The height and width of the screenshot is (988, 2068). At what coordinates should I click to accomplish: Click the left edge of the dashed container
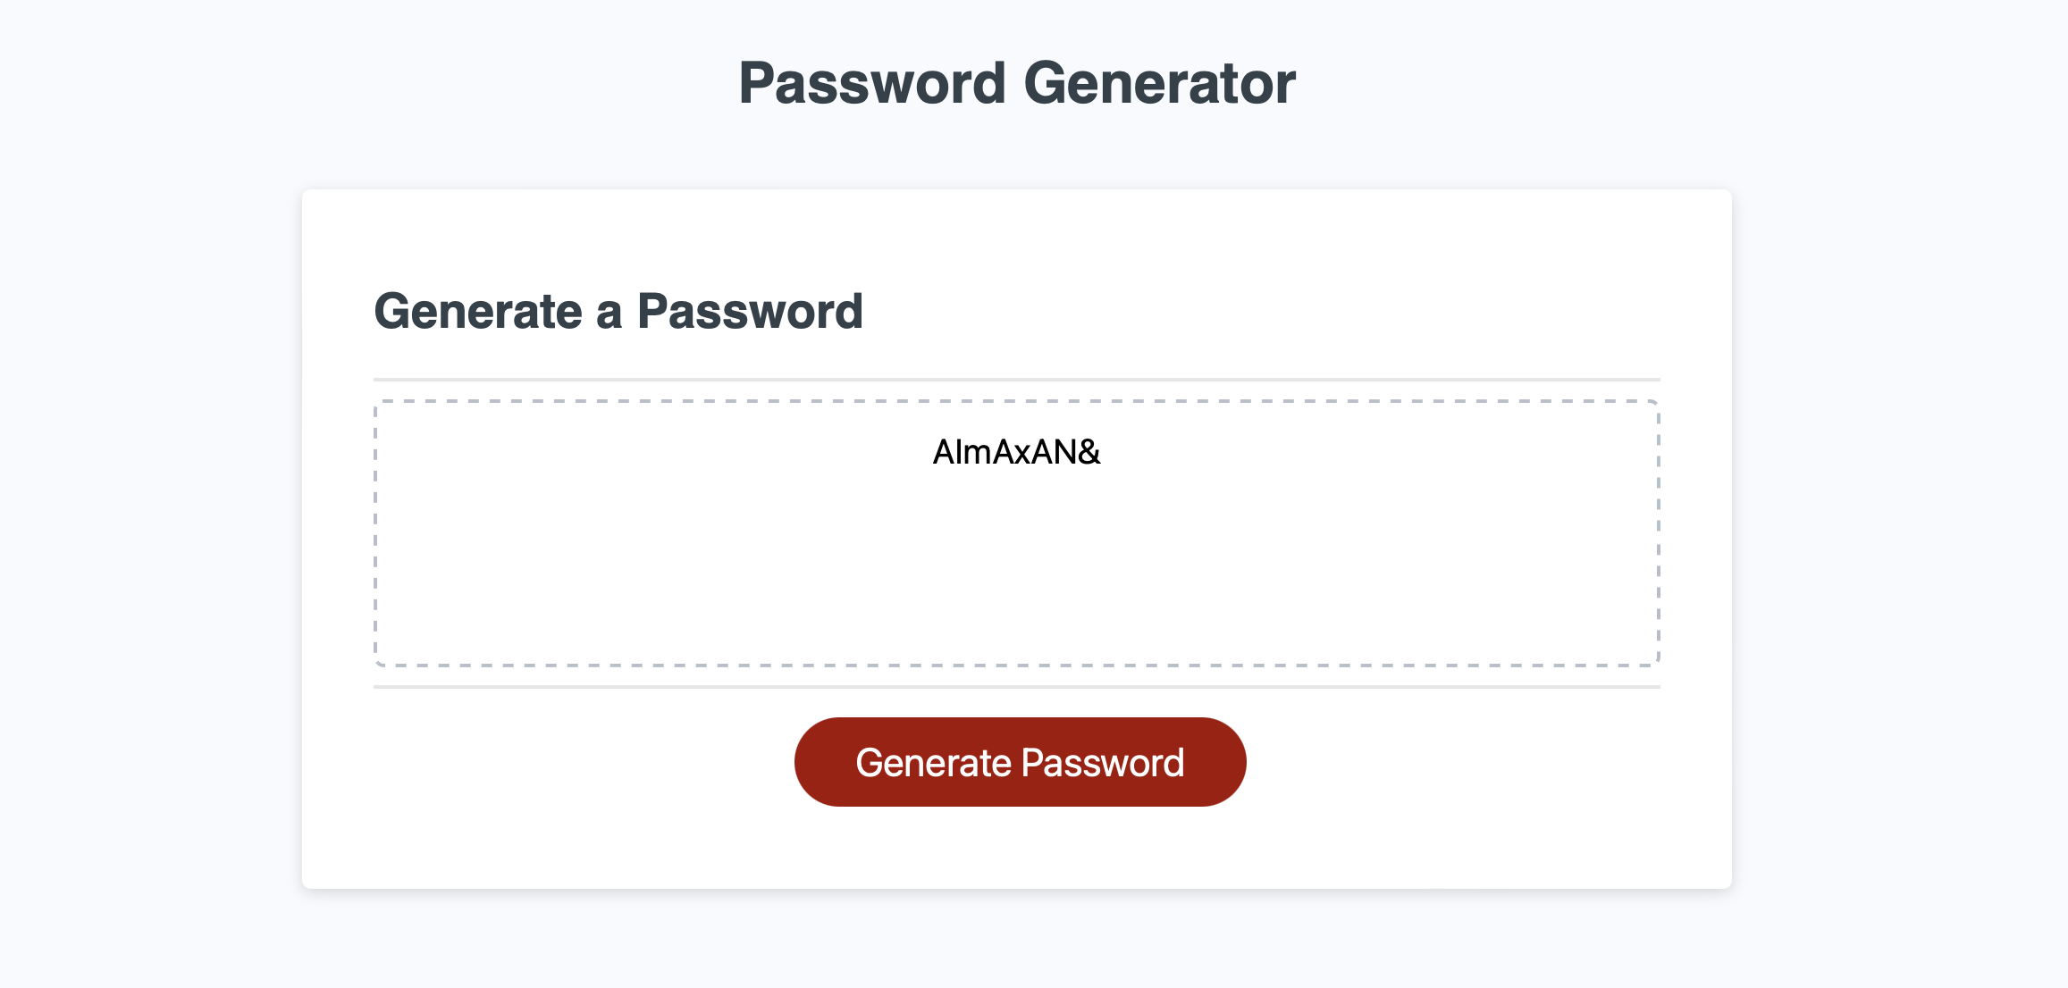pos(378,533)
